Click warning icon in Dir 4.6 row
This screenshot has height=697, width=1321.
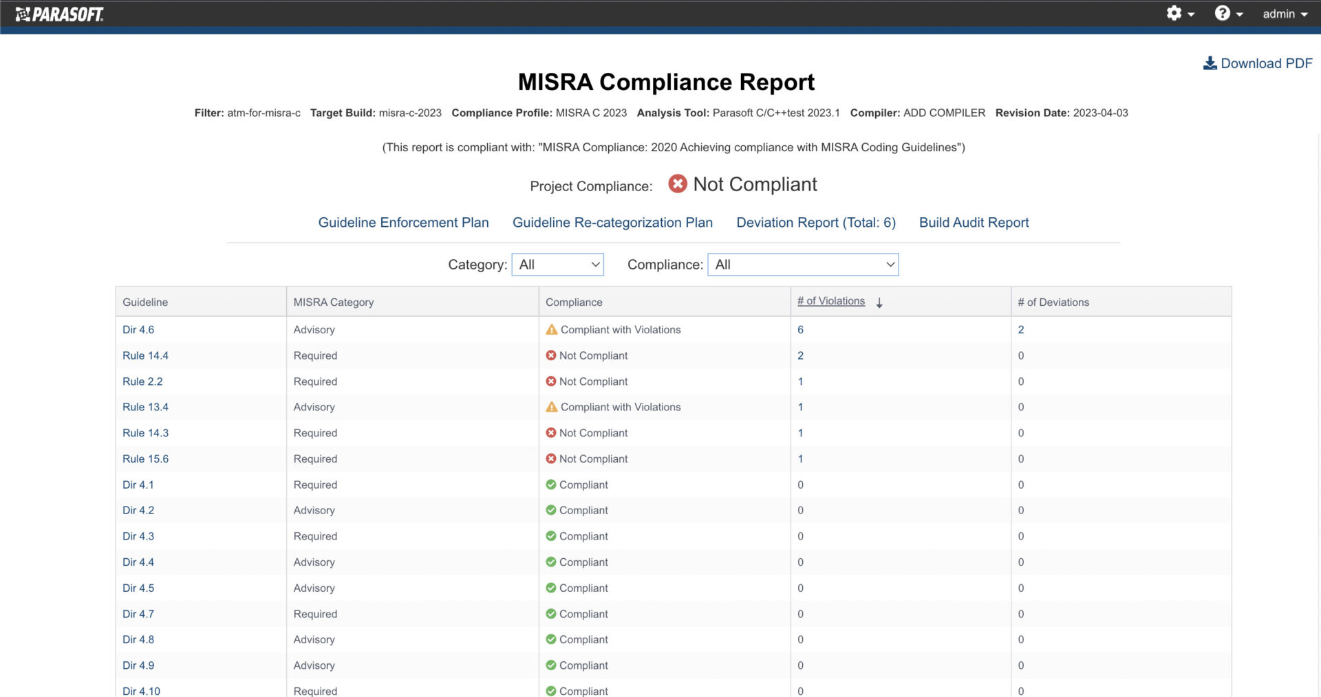point(551,330)
